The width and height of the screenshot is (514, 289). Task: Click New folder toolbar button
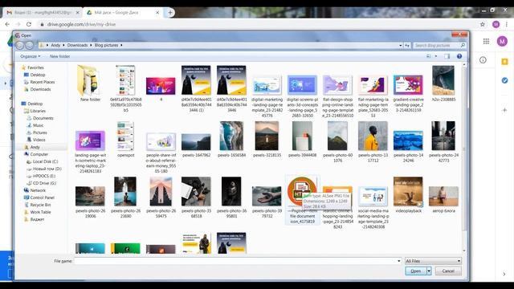pos(59,56)
